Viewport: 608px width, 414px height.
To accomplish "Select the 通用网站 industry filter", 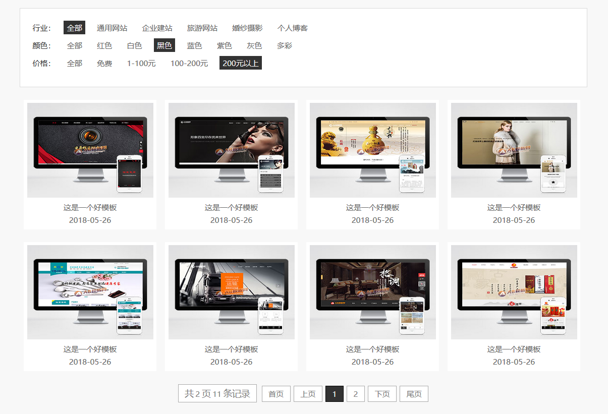I will (x=112, y=28).
